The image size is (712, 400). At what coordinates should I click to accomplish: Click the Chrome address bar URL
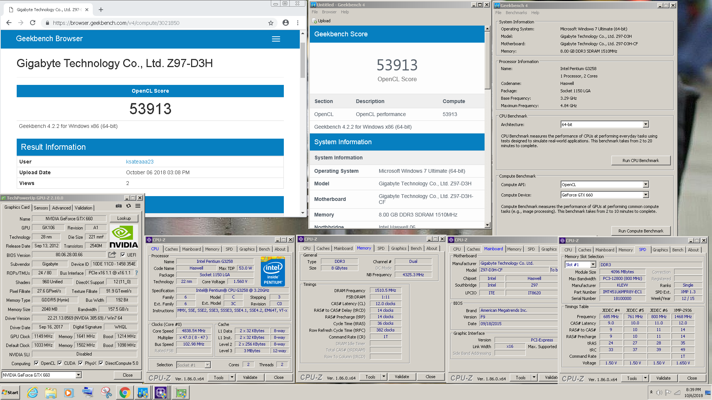(116, 23)
